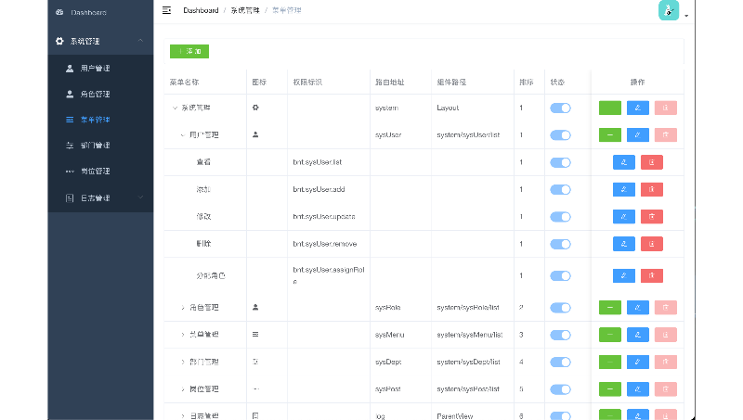Click the 系统管理 breadcrumb item
Image resolution: width=743 pixels, height=420 pixels.
(245, 10)
